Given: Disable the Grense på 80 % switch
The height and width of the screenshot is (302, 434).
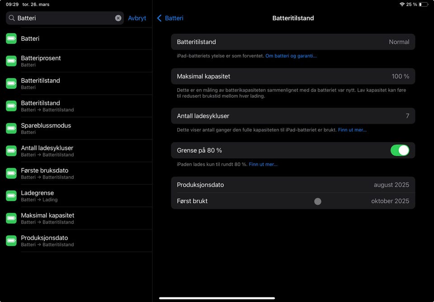Looking at the screenshot, I should point(400,150).
